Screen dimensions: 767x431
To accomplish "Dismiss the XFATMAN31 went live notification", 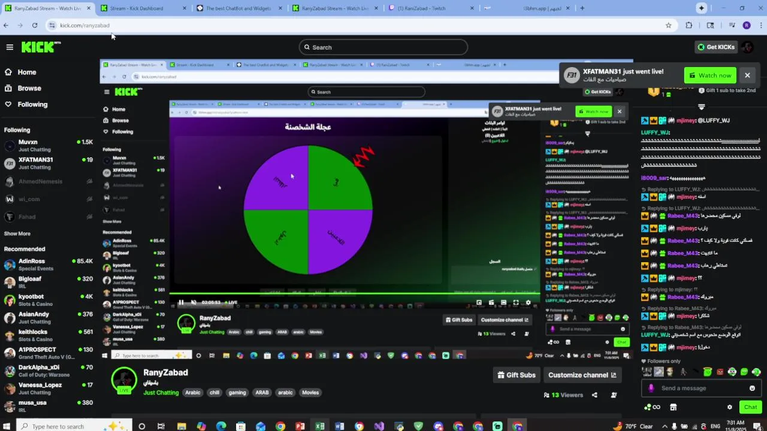I will (747, 75).
